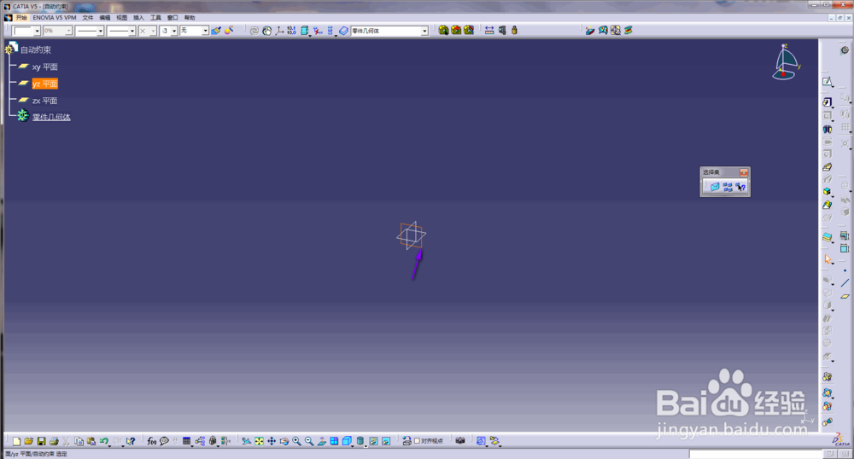
Task: Click the middle icon in 选择集 panel
Action: click(728, 187)
